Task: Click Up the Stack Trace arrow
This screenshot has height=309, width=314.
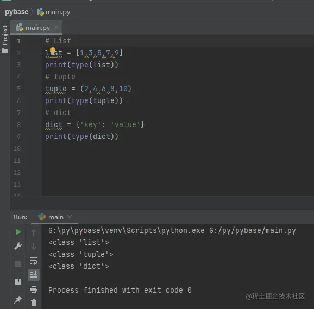Action: coord(34,232)
